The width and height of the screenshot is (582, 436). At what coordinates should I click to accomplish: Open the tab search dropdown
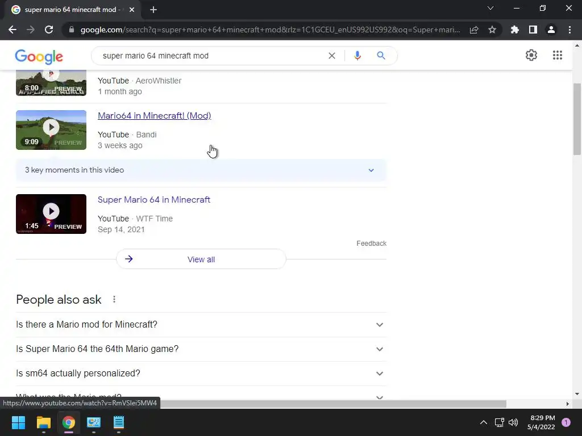tap(490, 8)
